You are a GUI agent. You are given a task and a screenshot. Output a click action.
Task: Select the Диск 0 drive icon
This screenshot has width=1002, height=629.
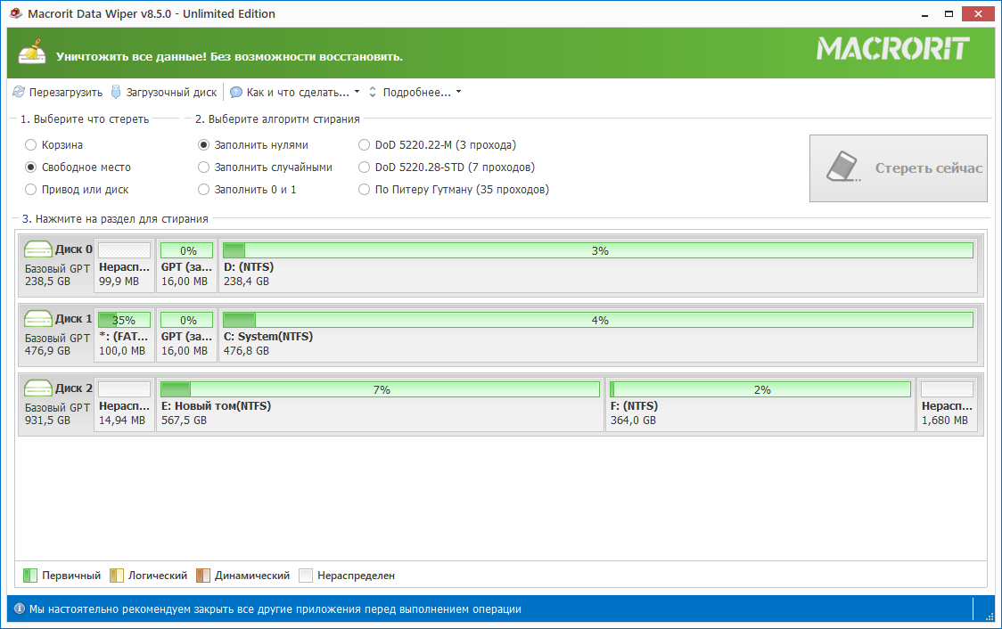pos(38,250)
